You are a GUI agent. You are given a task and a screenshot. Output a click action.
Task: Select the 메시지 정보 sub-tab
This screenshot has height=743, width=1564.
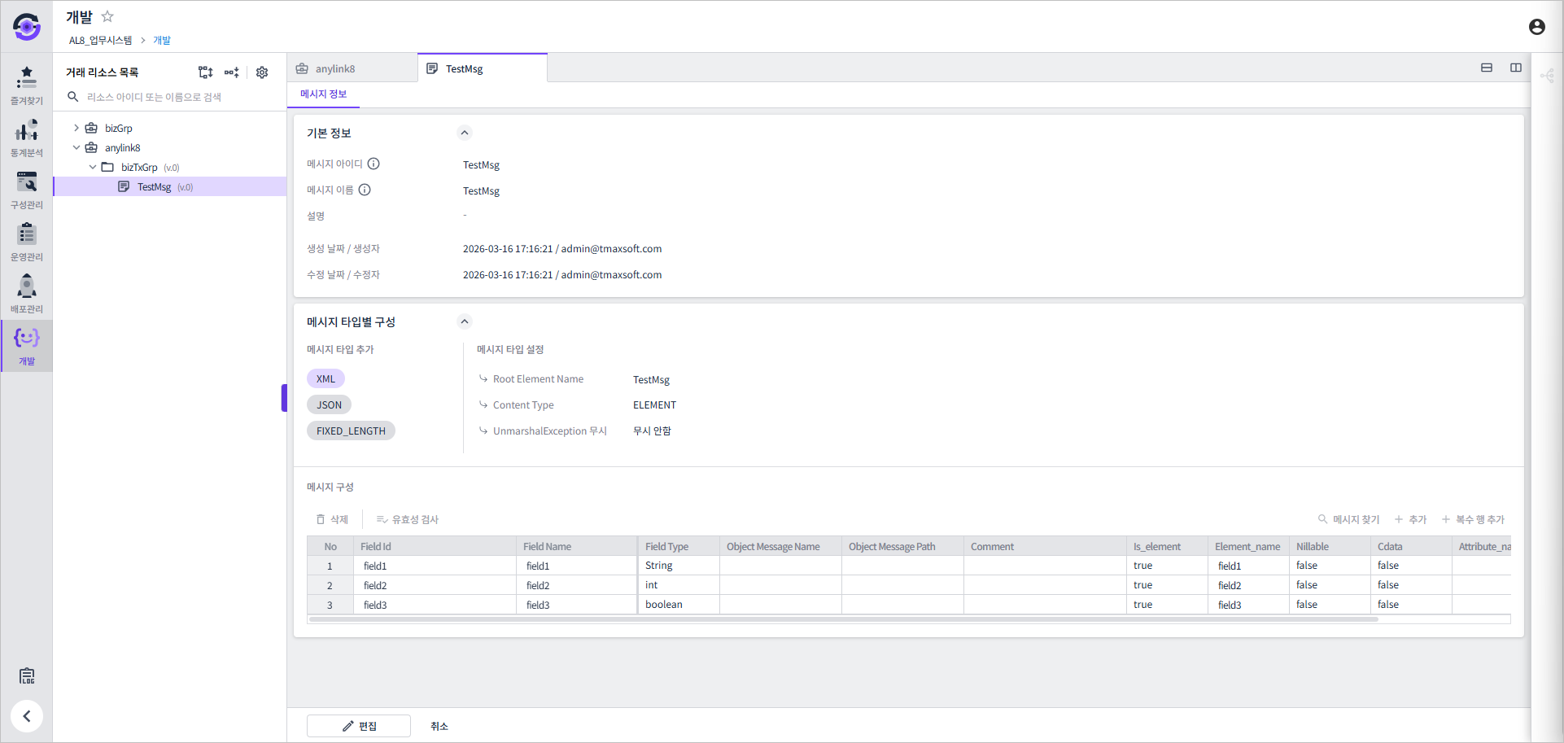[324, 94]
